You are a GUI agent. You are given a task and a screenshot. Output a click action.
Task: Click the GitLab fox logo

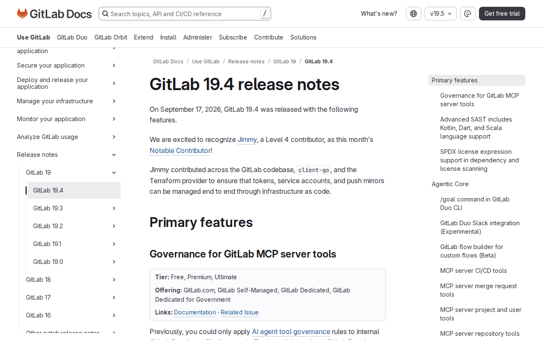[x=22, y=14]
